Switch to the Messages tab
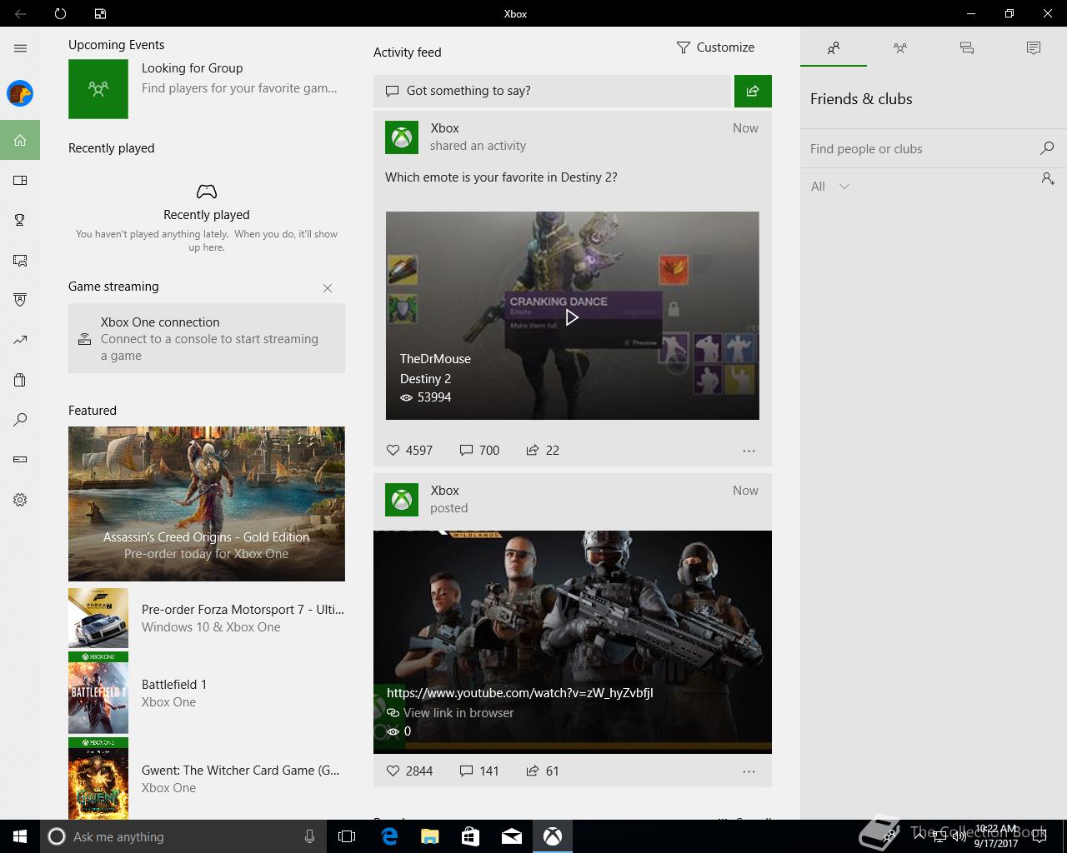 pyautogui.click(x=967, y=48)
